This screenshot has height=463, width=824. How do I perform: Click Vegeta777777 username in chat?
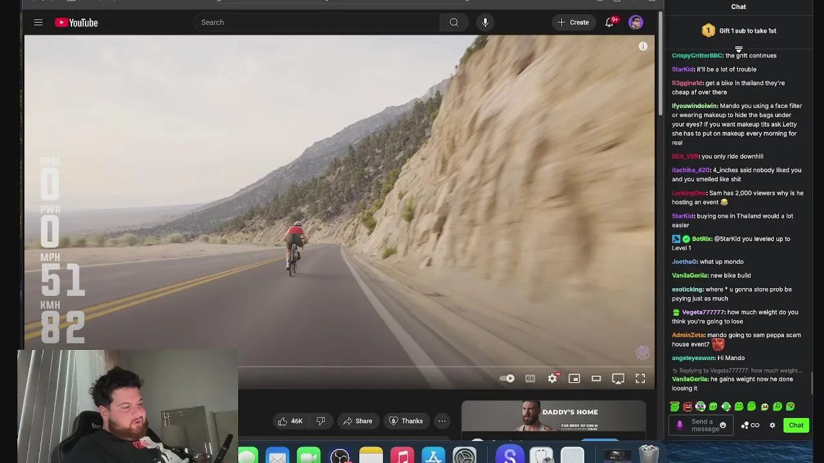[702, 313]
